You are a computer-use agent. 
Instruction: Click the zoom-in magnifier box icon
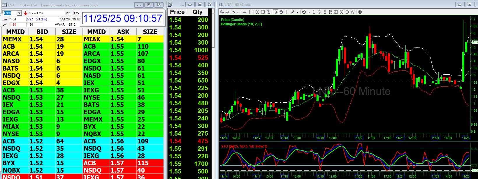[257, 12]
